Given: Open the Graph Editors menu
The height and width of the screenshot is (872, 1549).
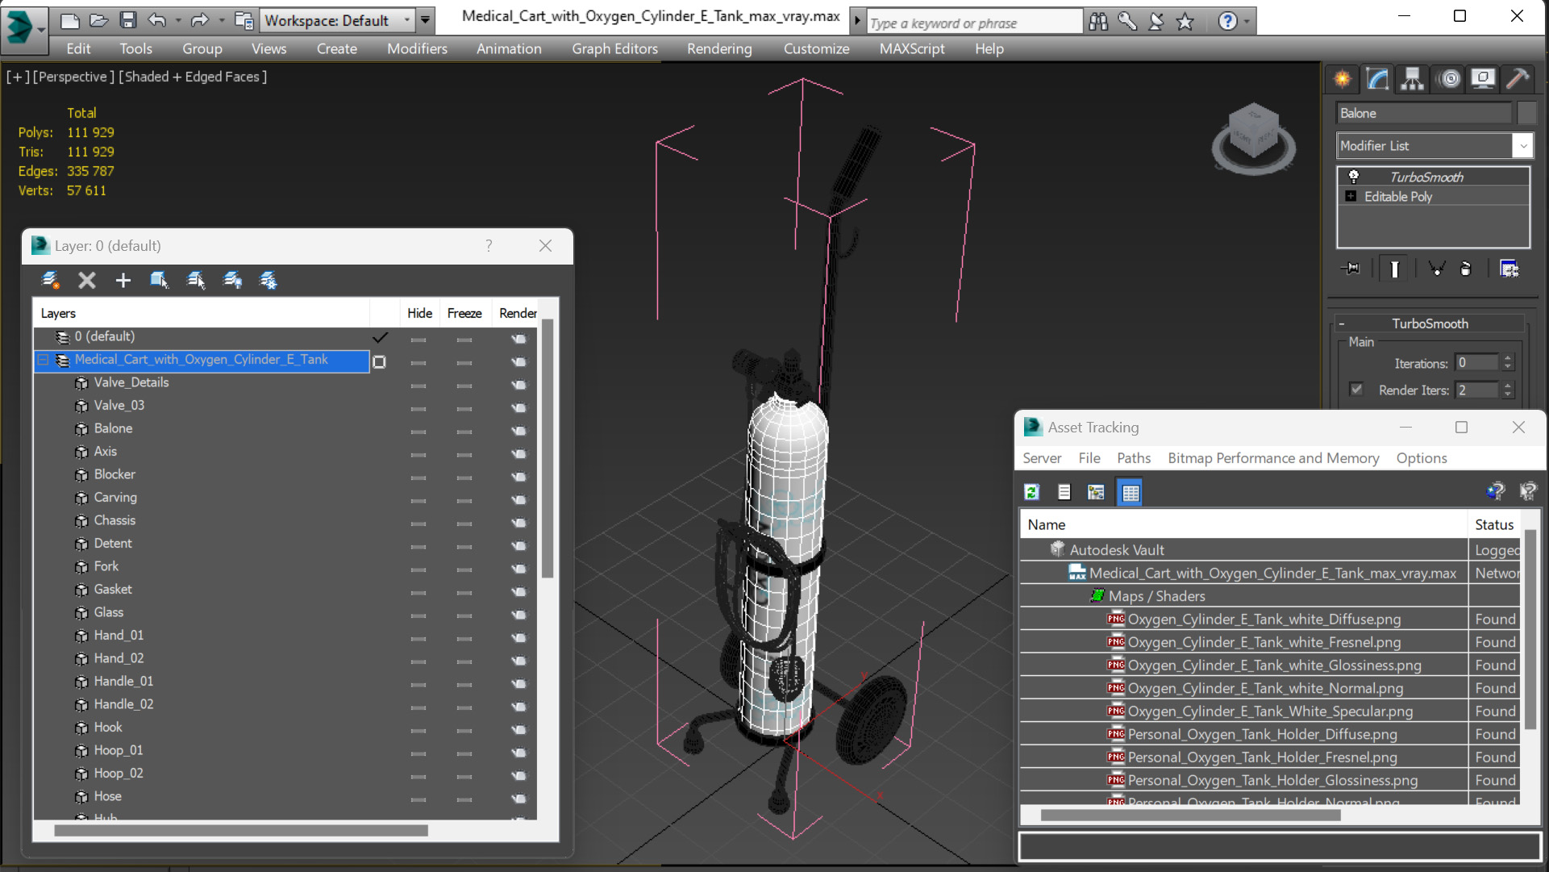Looking at the screenshot, I should coord(615,48).
